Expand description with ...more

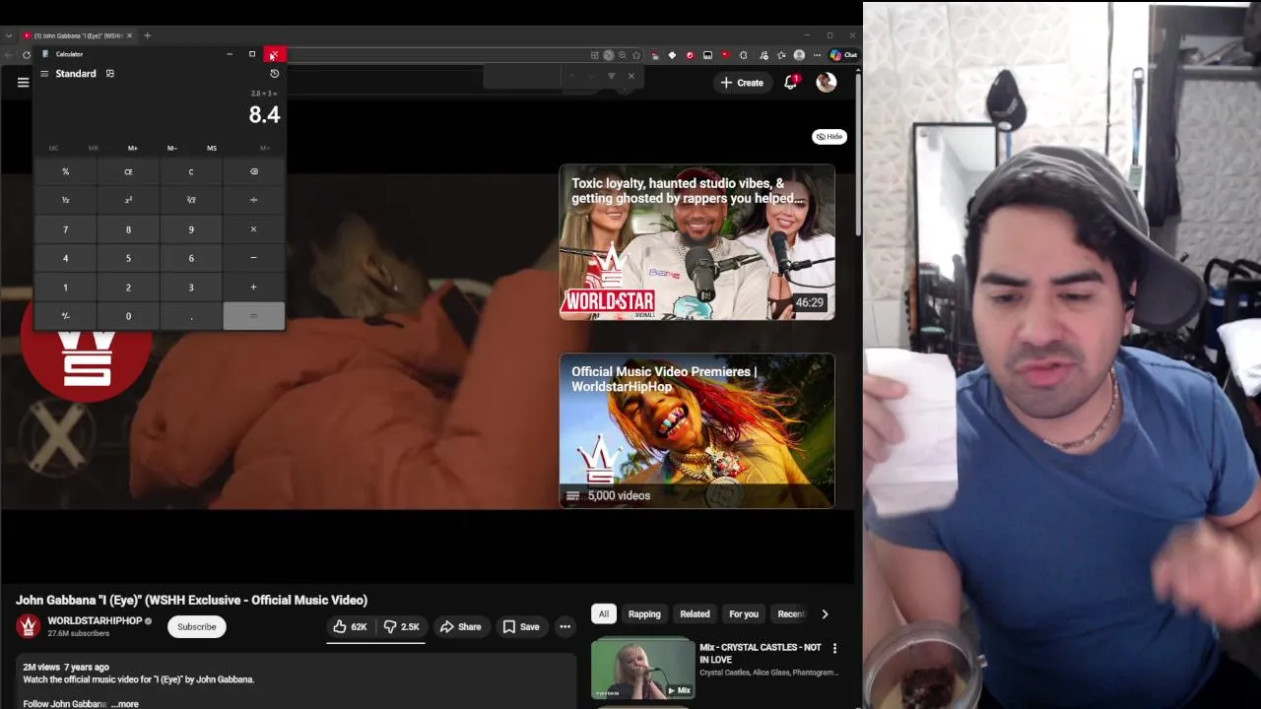(125, 704)
